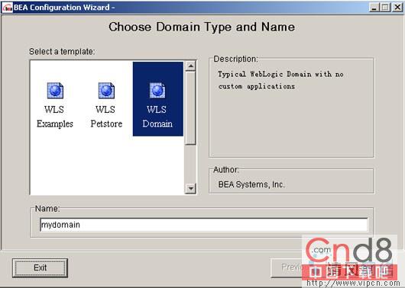The width and height of the screenshot is (405, 288).
Task: Click the Description text area
Action: click(291, 108)
